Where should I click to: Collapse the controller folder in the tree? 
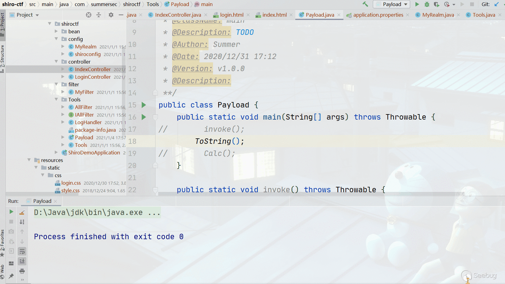click(x=56, y=62)
